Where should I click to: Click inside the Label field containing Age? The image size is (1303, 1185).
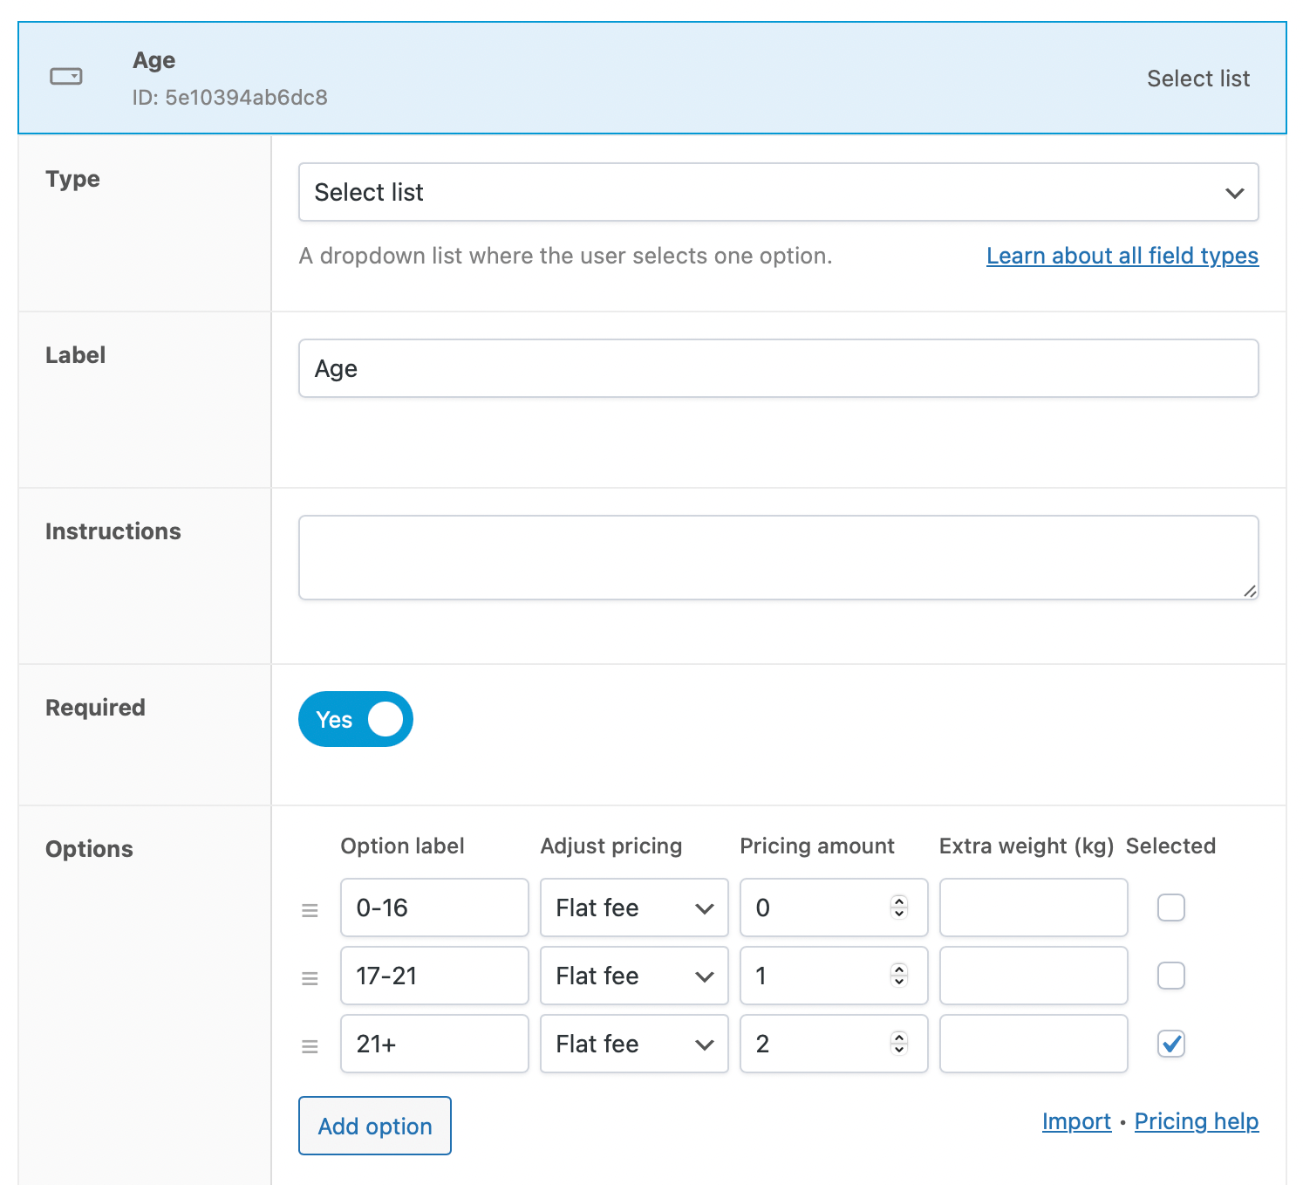point(778,368)
